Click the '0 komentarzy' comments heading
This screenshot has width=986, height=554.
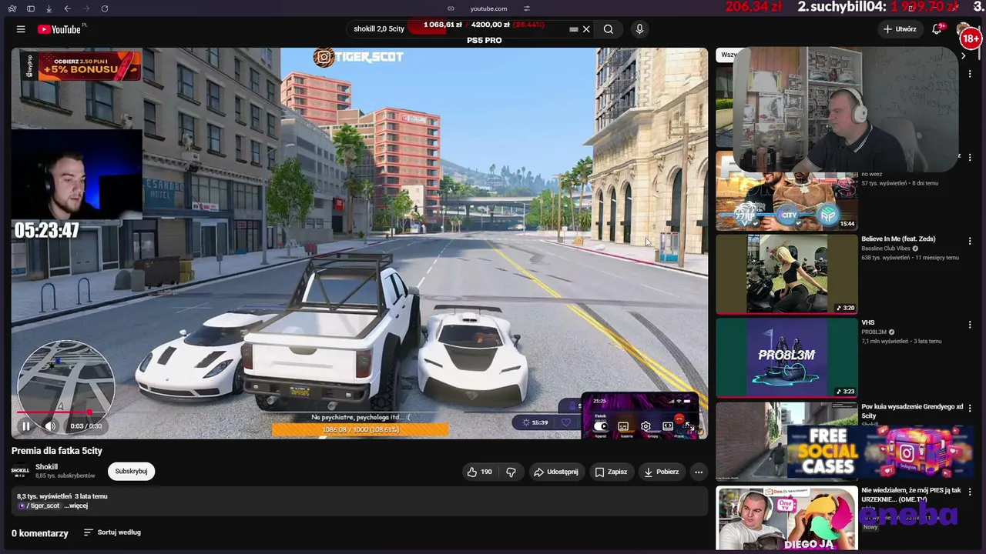coord(40,533)
